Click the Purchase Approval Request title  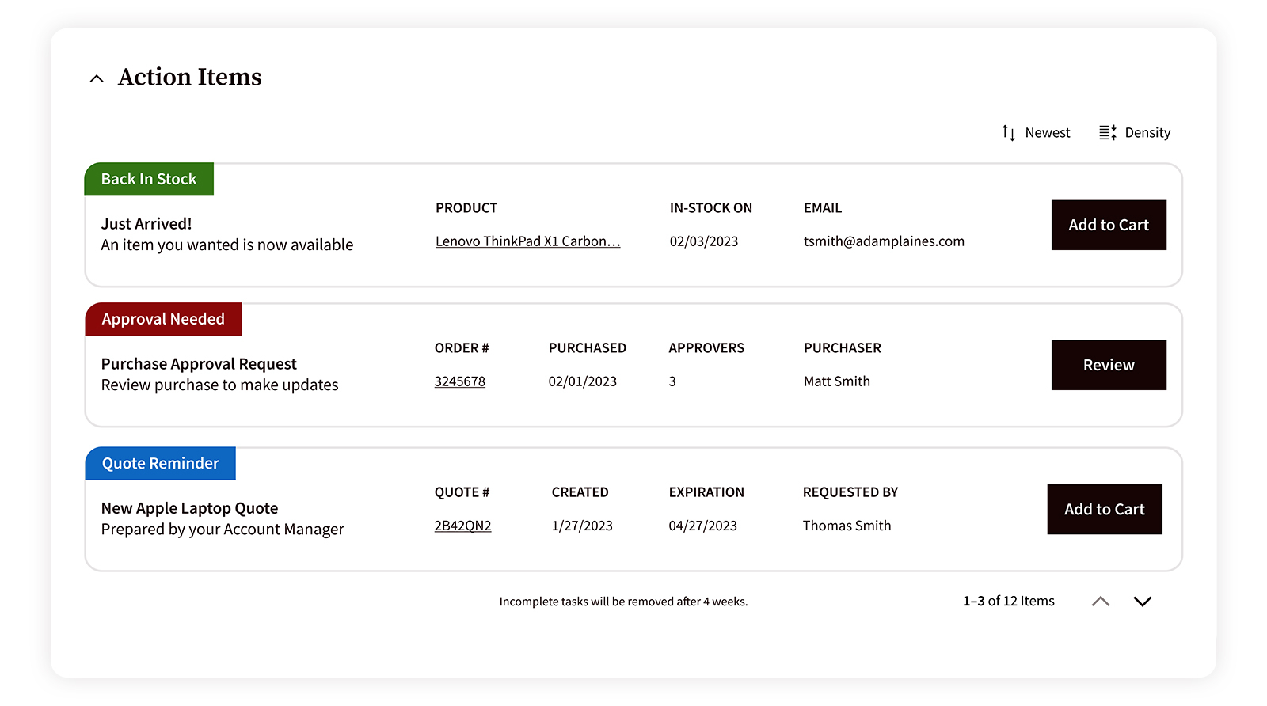click(199, 364)
